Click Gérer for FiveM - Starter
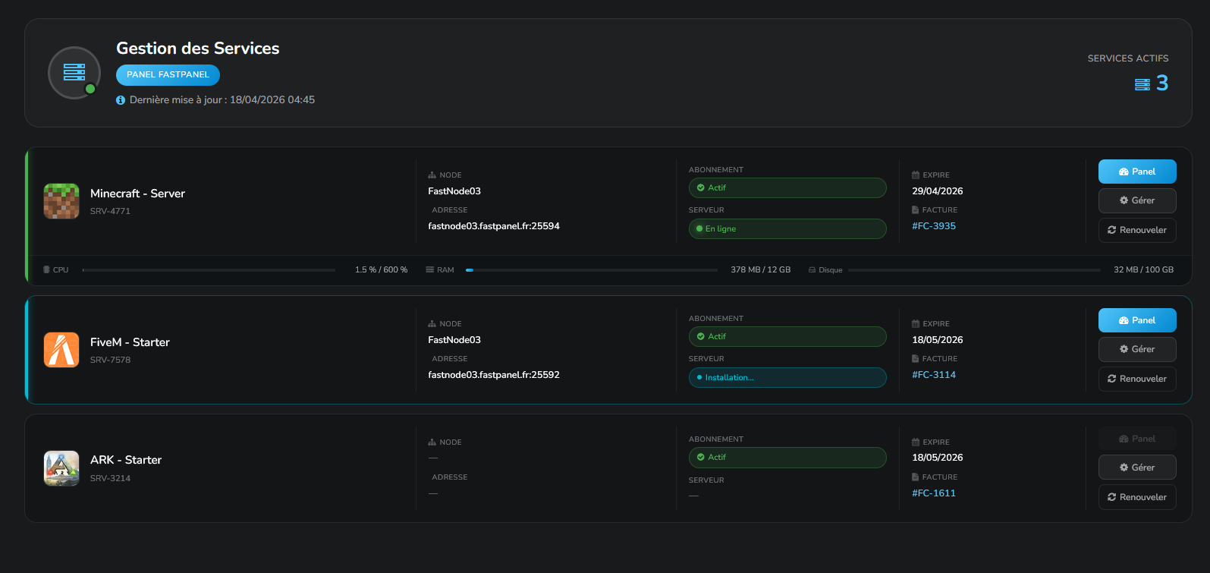The height and width of the screenshot is (573, 1210). pyautogui.click(x=1137, y=349)
